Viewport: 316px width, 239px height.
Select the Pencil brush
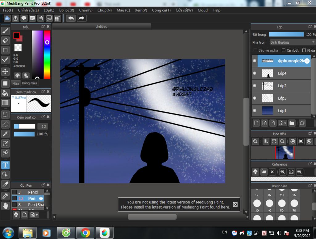tap(28, 192)
